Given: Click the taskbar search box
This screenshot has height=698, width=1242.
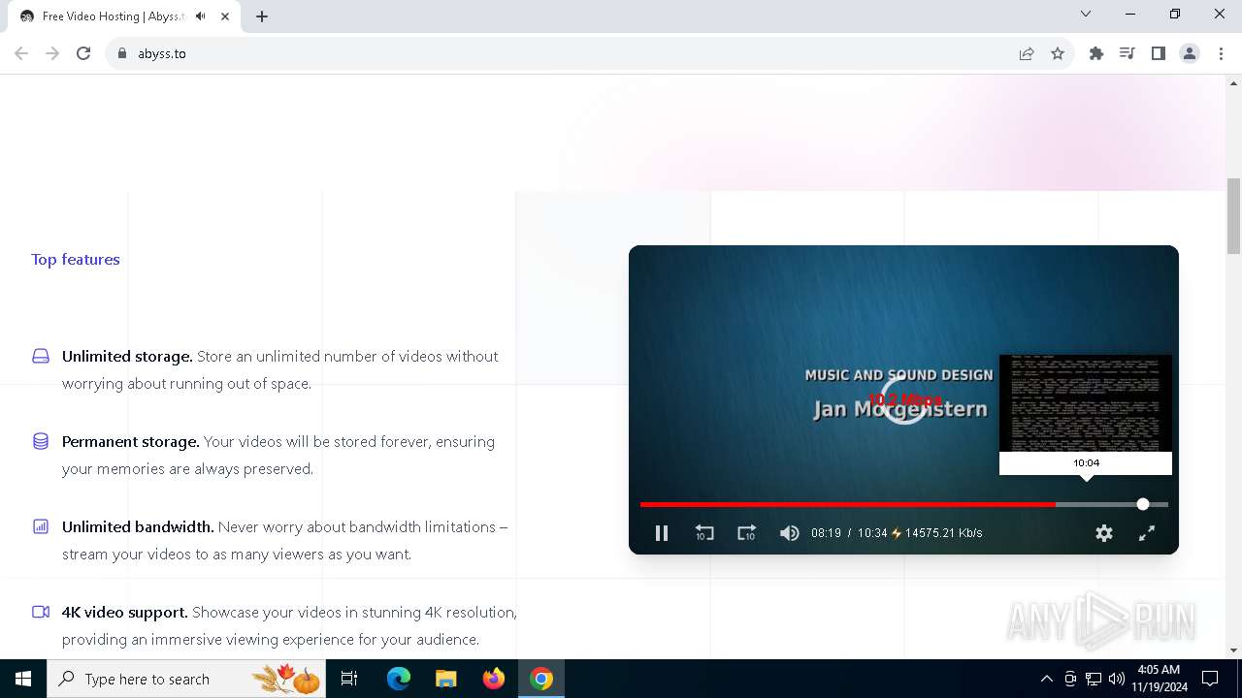Looking at the screenshot, I should click(187, 679).
